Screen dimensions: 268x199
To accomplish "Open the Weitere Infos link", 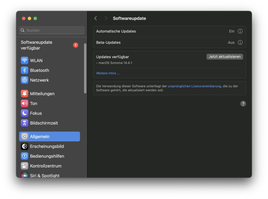I will pos(108,73).
